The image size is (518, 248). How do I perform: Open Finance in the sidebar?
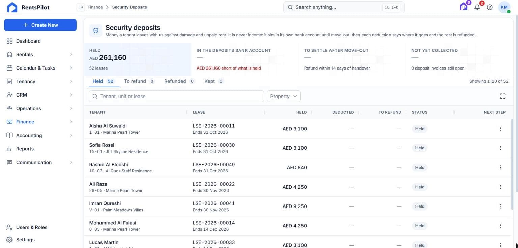click(x=40, y=122)
